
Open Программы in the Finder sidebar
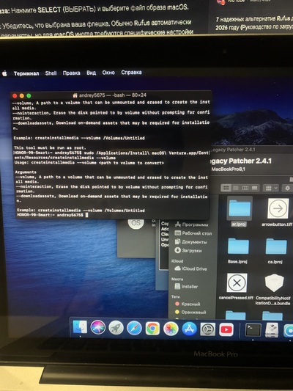coord(191,224)
